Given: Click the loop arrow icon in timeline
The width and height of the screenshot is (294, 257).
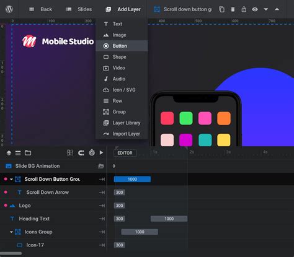Looking at the screenshot, I should (81, 153).
